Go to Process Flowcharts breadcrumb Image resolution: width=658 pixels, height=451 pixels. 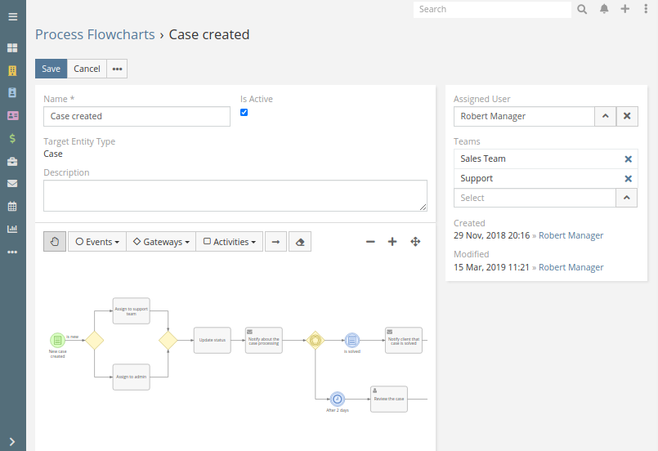click(x=95, y=34)
